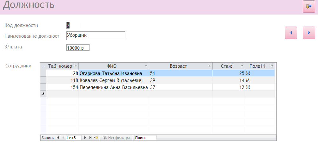The height and width of the screenshot is (144, 318).
Task: Go to previous record in subform navigator
Action: click(63, 138)
